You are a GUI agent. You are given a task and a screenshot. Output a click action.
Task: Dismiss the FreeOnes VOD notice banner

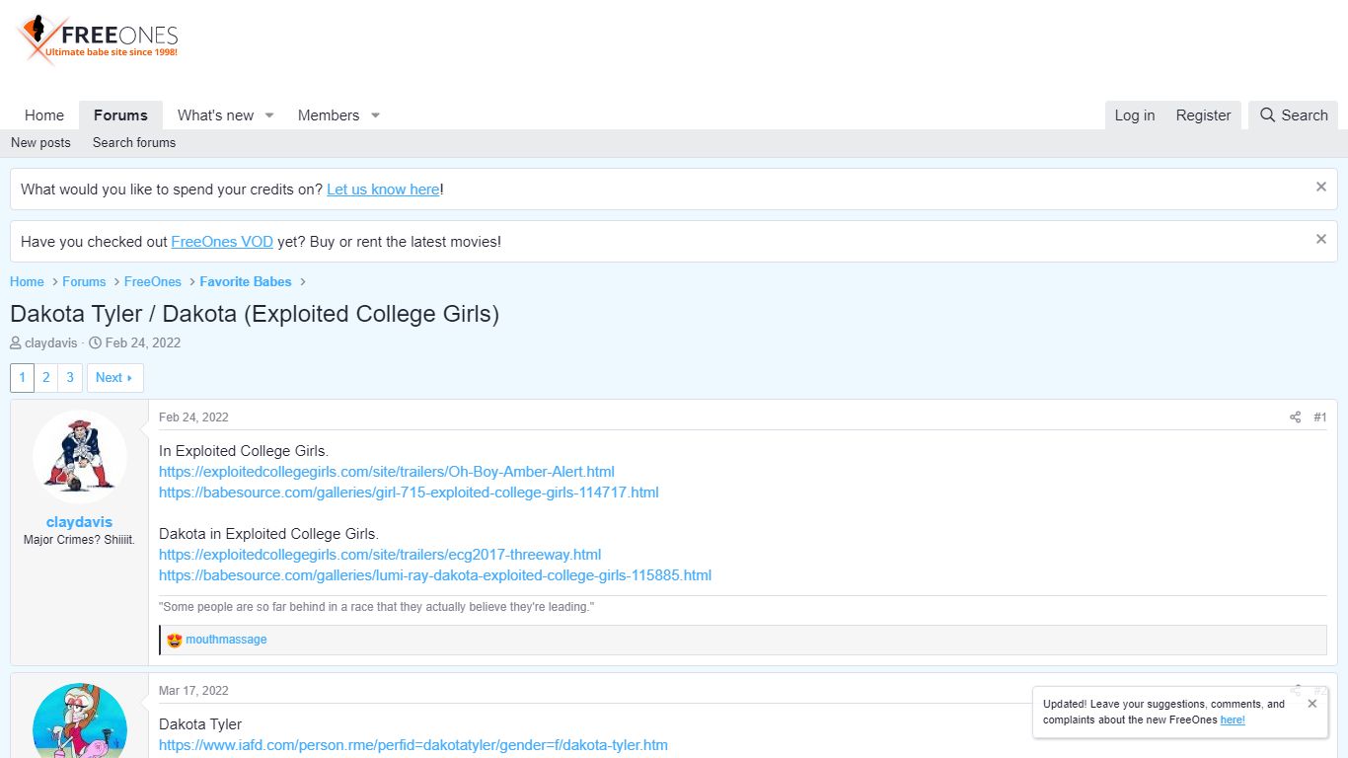pos(1321,239)
